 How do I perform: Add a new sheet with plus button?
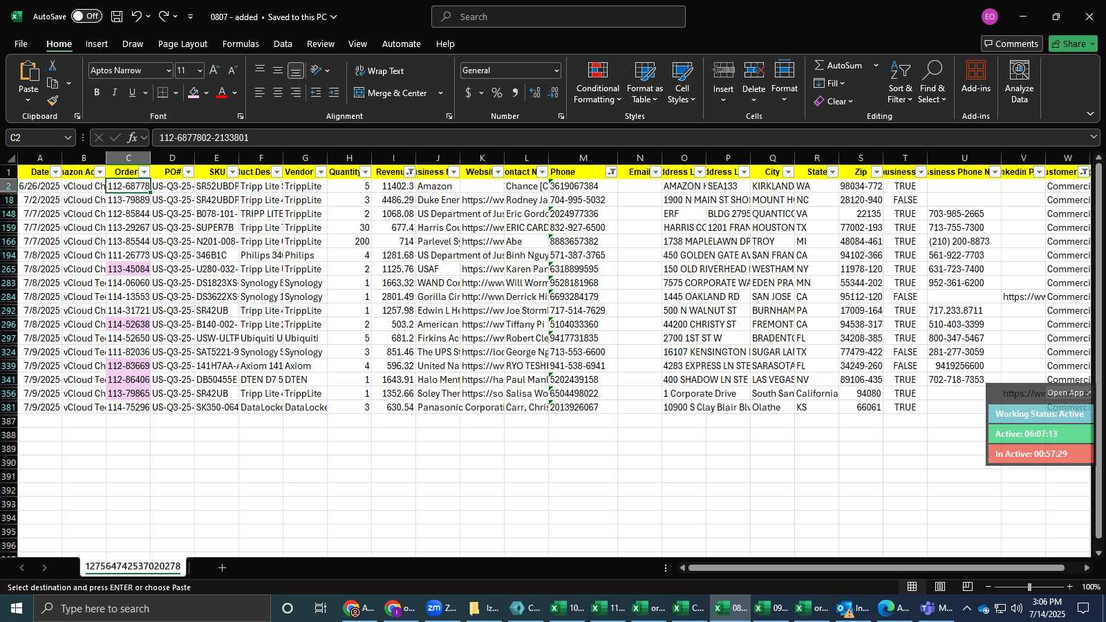(x=222, y=567)
